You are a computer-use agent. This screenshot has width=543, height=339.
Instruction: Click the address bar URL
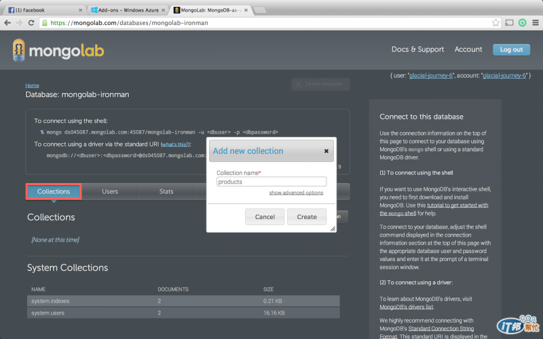pos(129,23)
